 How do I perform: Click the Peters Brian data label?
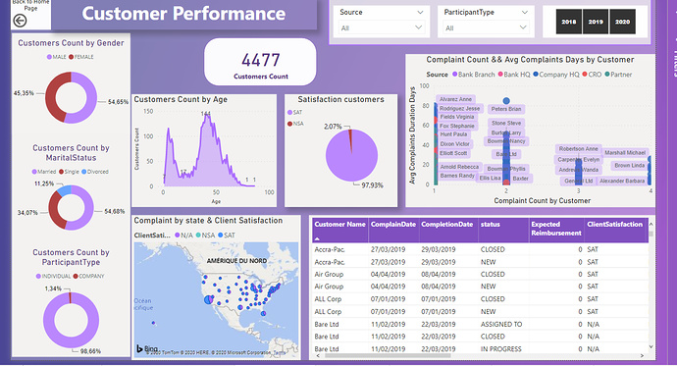pyautogui.click(x=506, y=109)
